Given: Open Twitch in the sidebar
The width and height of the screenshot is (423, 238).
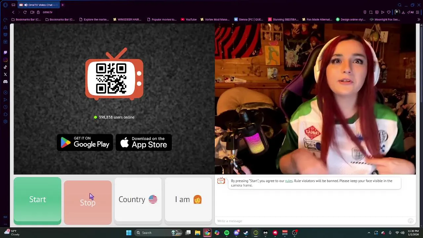Looking at the screenshot, I should [5, 52].
